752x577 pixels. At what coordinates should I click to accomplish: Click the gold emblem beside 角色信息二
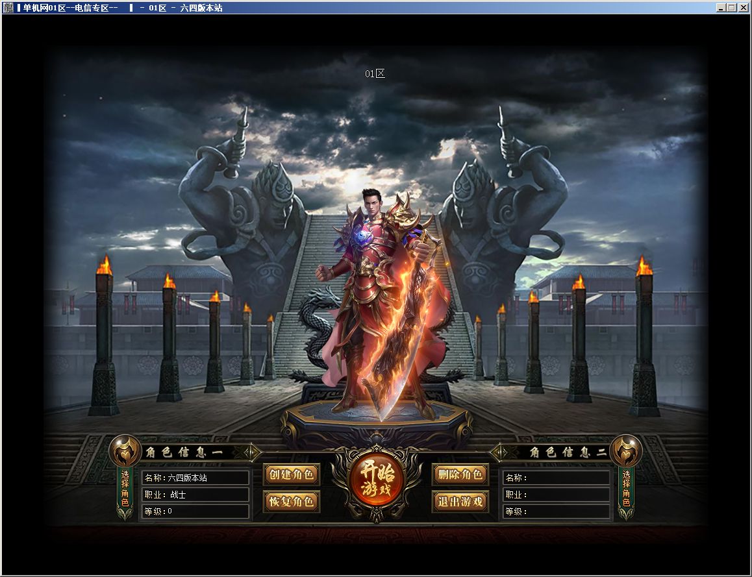[x=627, y=450]
